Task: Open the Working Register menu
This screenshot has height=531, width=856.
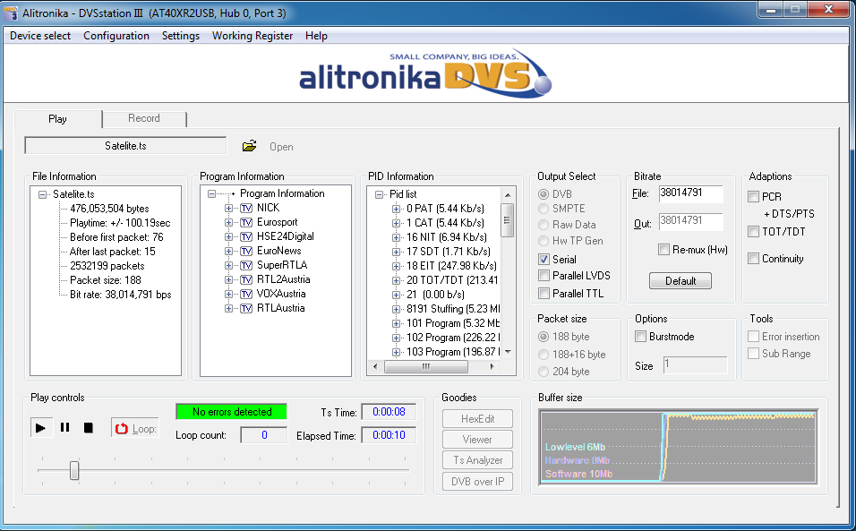Action: click(253, 36)
